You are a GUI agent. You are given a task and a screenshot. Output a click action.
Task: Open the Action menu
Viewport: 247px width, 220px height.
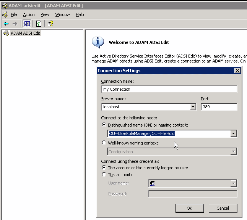29,14
